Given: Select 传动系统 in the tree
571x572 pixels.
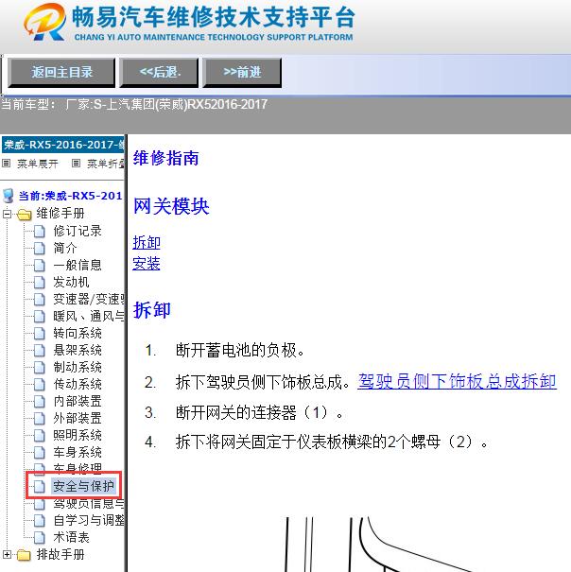Looking at the screenshot, I should (x=78, y=384).
